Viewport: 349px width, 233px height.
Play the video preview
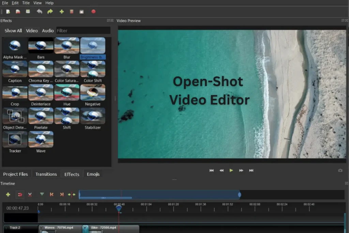[x=231, y=171]
